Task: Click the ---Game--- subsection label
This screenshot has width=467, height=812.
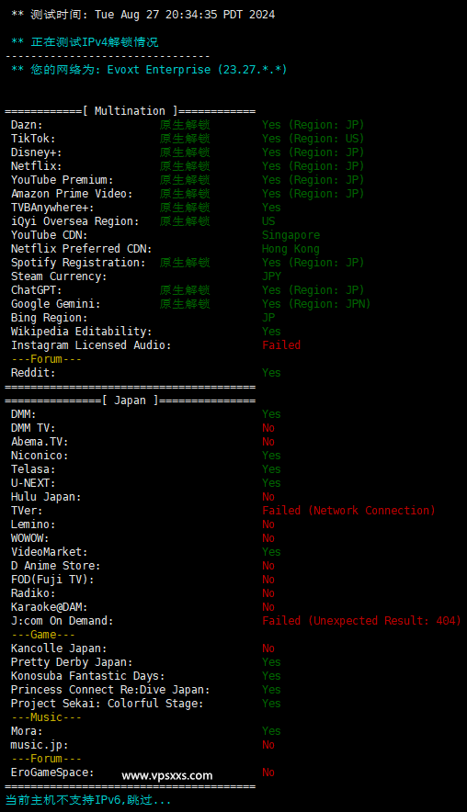Action: [x=43, y=635]
